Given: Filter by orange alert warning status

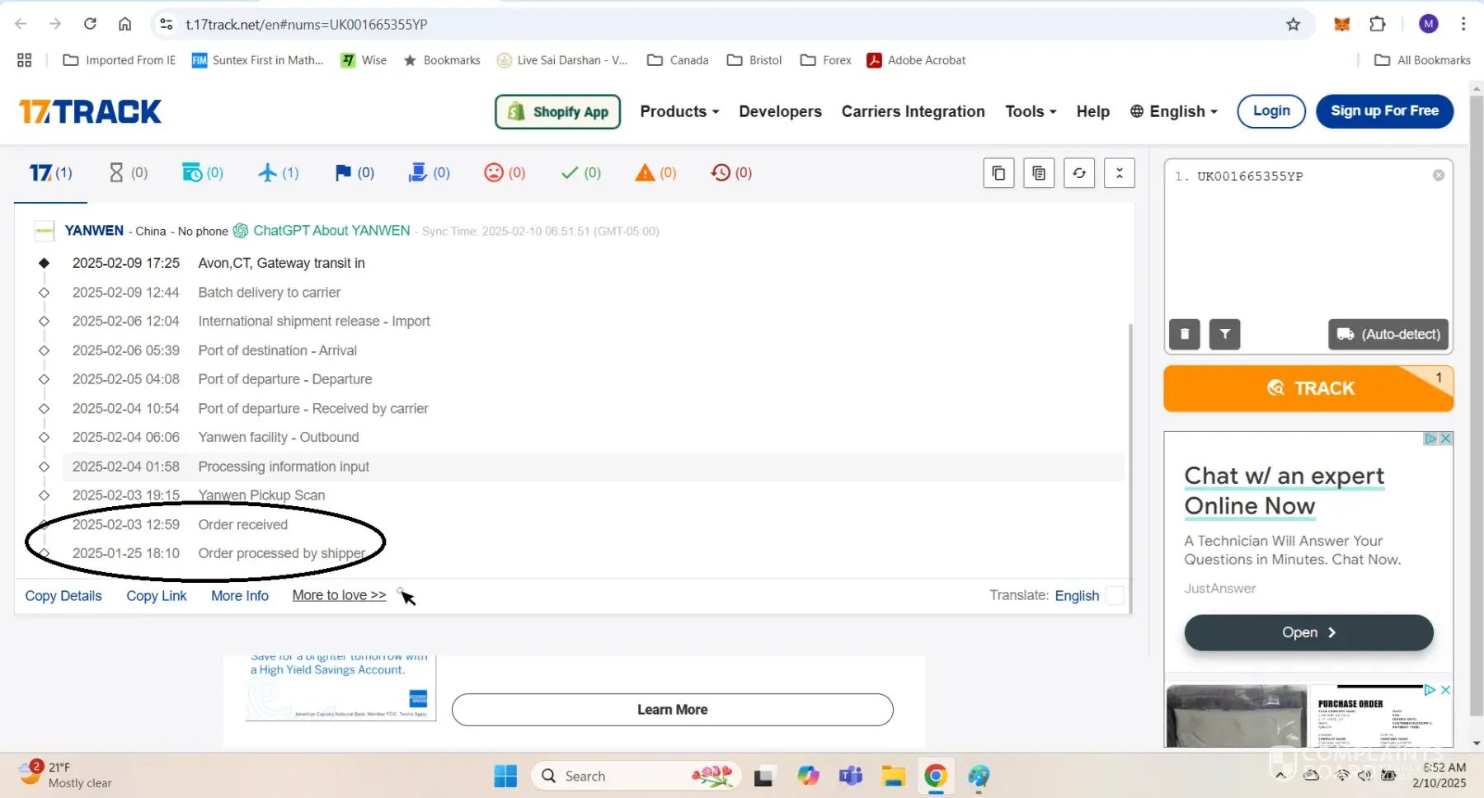Looking at the screenshot, I should 655,173.
